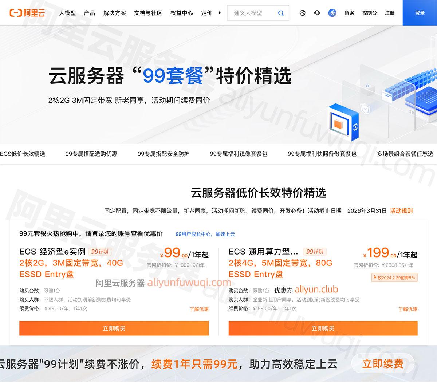Click the search magnifier icon
The image size is (437, 382).
281,13
